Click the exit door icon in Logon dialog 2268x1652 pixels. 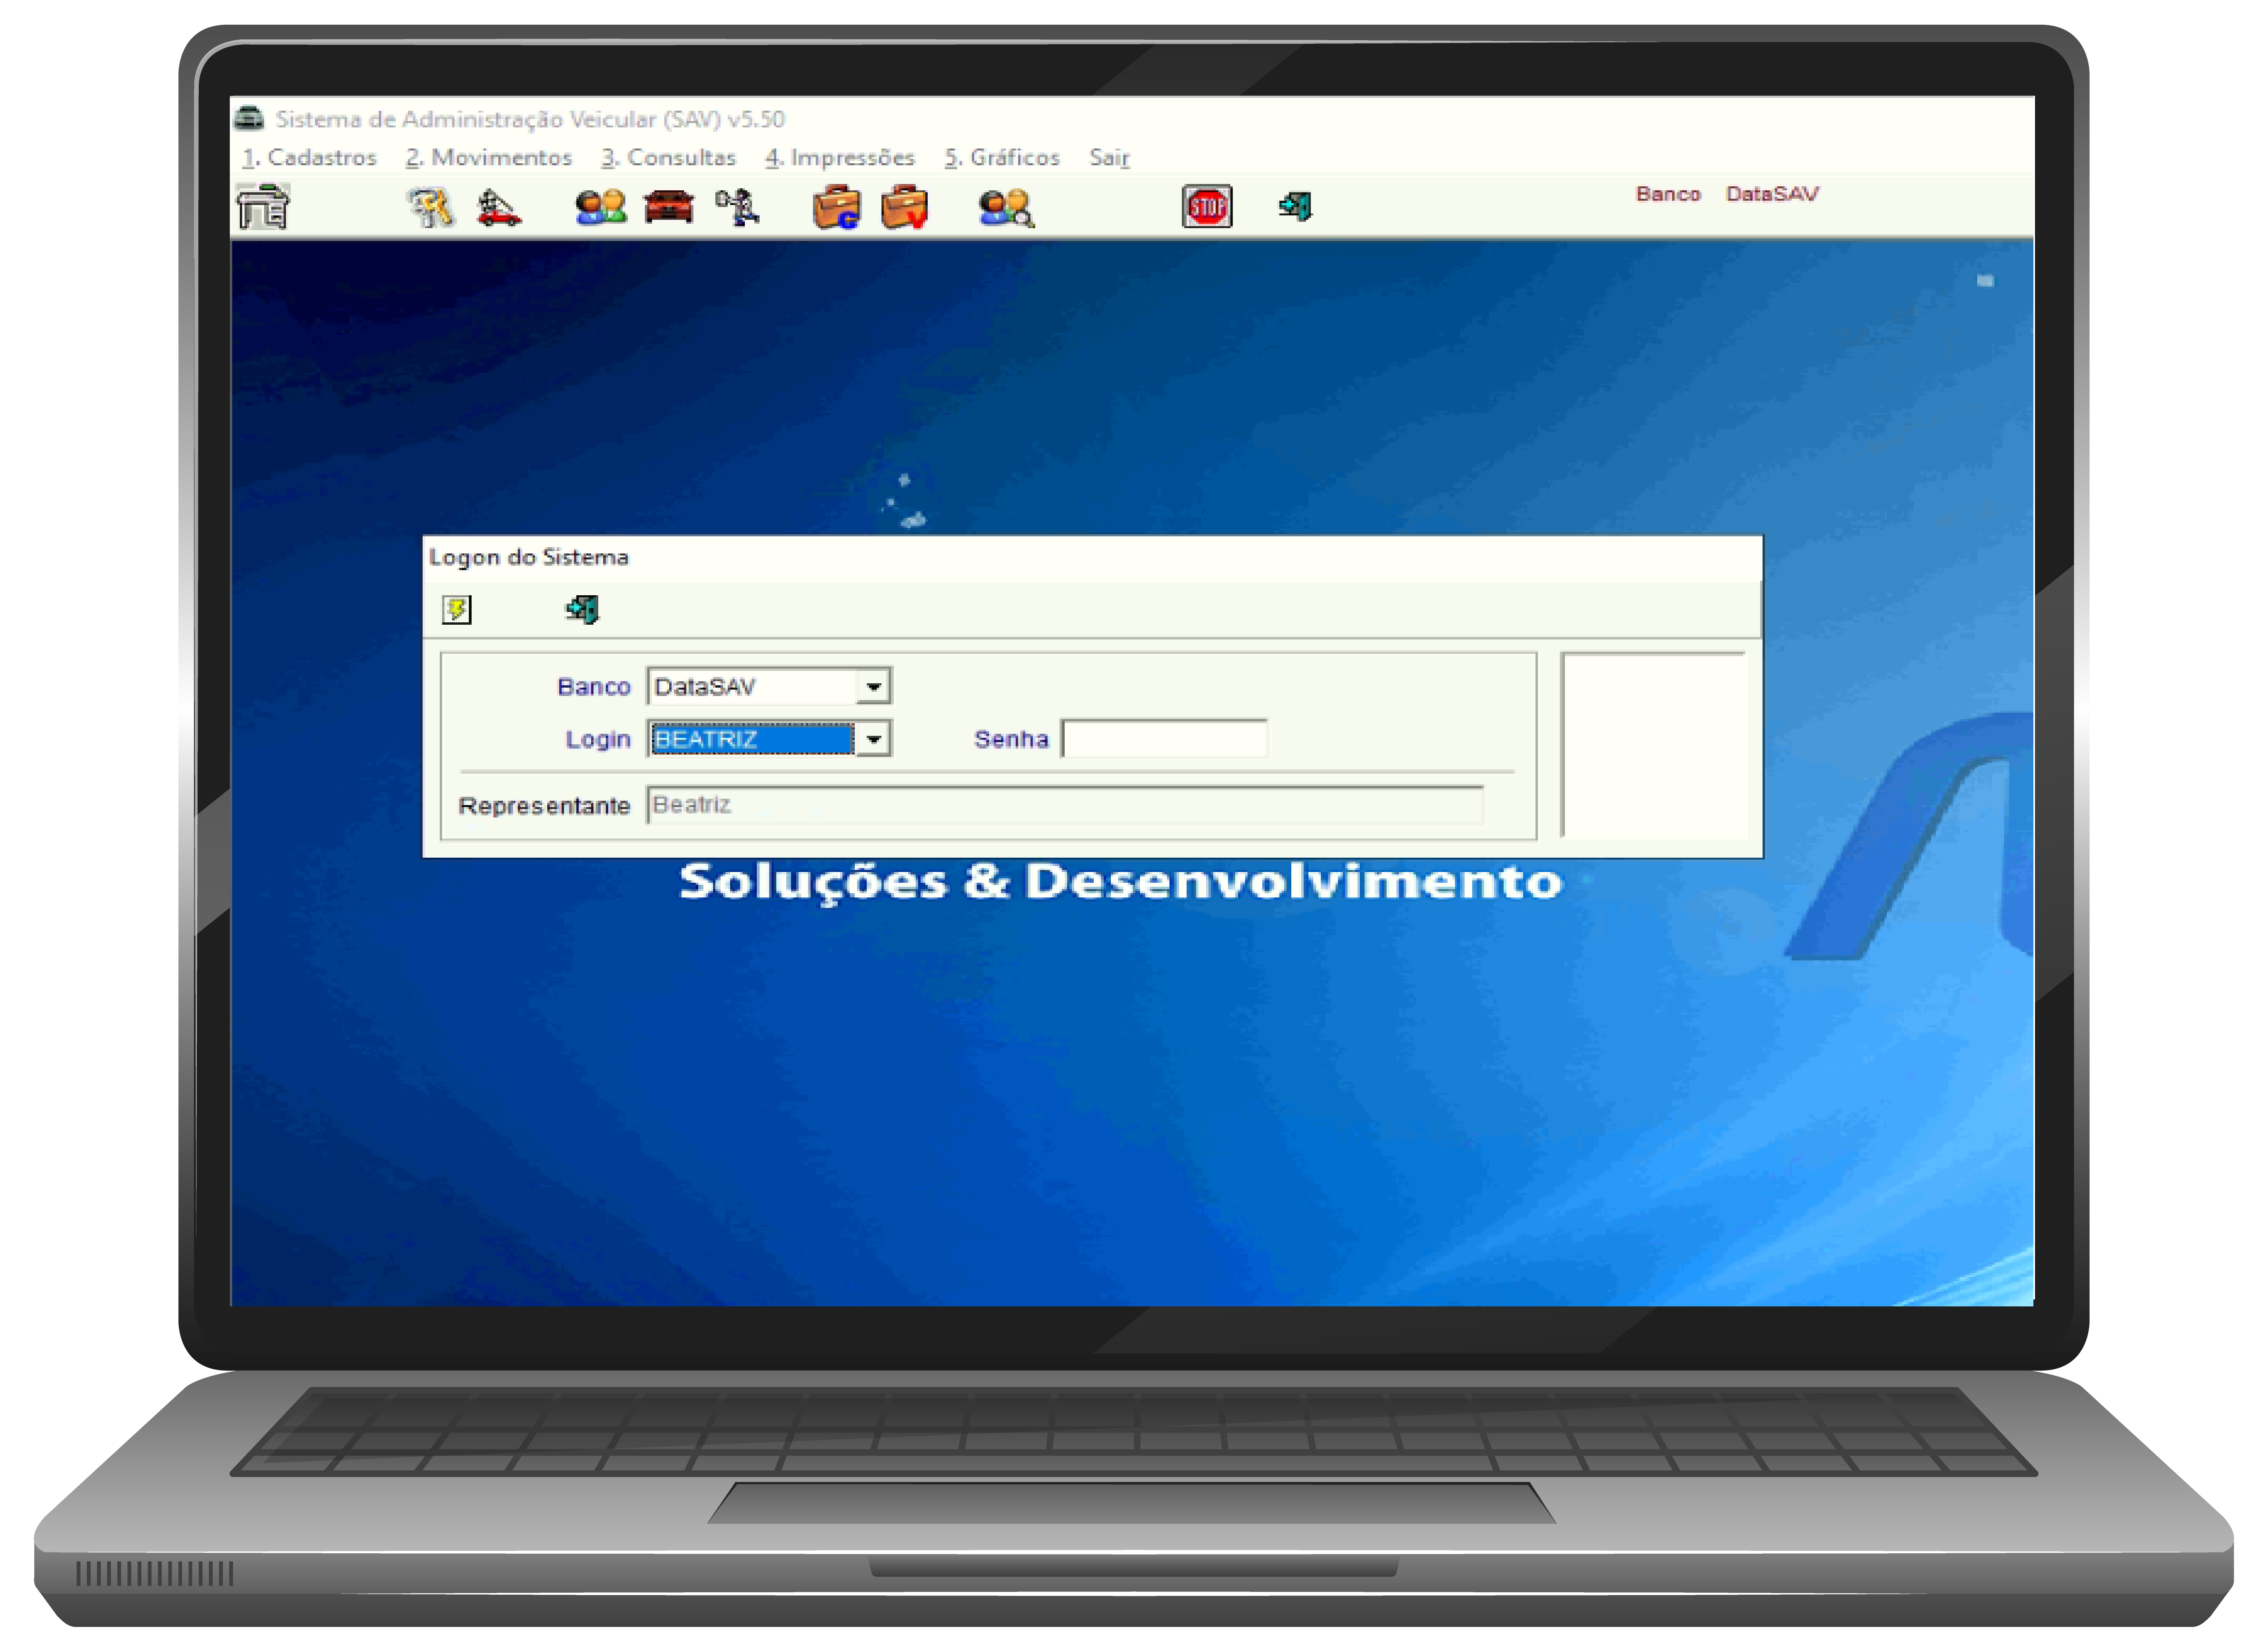(x=582, y=609)
